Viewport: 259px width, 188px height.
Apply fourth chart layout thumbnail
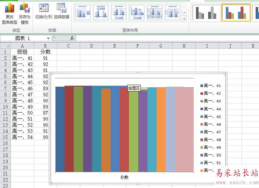click(x=136, y=12)
